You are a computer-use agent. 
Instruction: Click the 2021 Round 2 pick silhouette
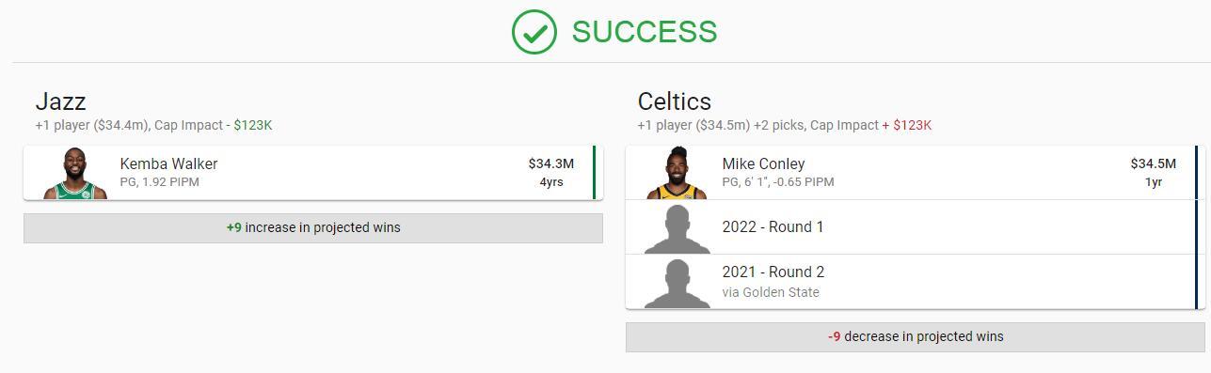[x=677, y=284]
